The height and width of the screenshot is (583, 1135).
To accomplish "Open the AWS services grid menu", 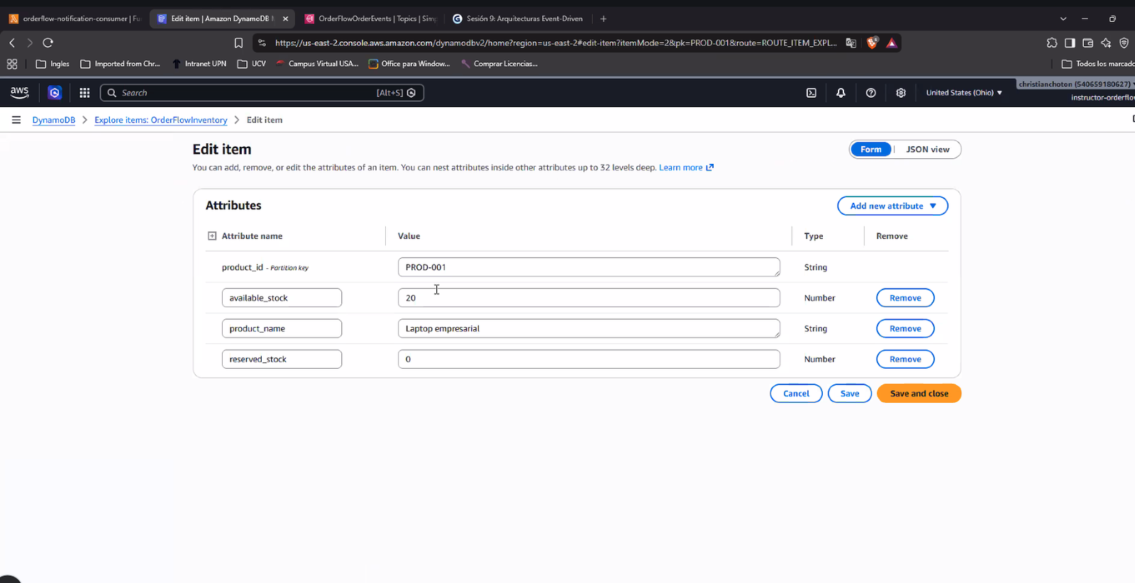I will [84, 93].
